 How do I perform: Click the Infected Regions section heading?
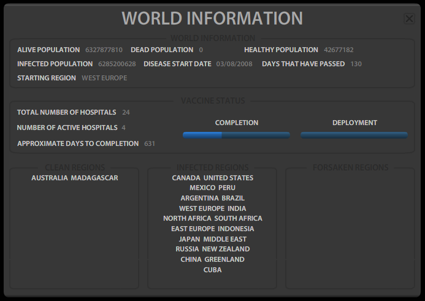(x=212, y=167)
